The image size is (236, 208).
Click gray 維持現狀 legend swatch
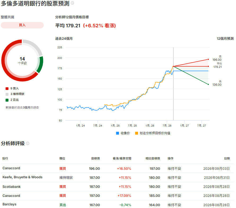[x=7, y=94]
